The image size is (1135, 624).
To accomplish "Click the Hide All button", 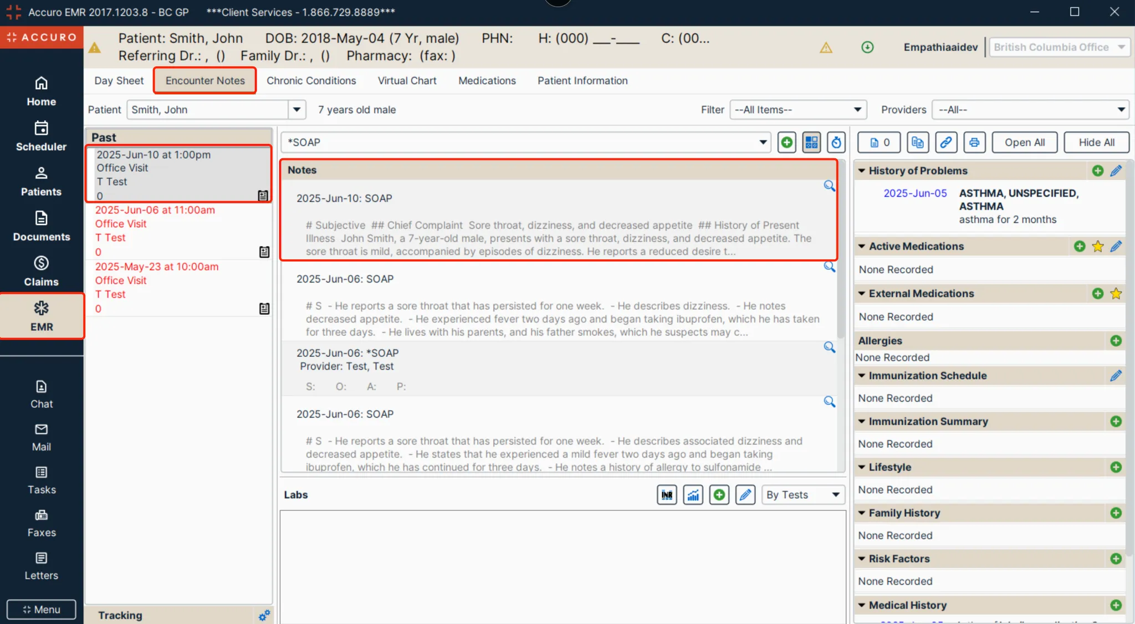I will tap(1096, 142).
